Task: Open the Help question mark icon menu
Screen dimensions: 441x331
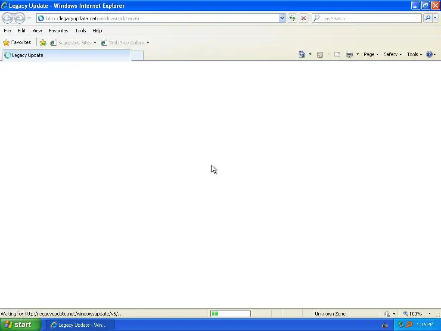Action: [x=431, y=54]
